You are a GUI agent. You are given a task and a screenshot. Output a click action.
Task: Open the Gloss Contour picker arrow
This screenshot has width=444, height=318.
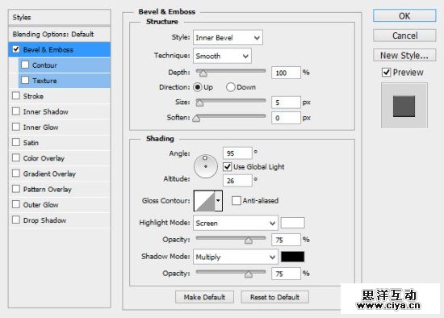pyautogui.click(x=218, y=201)
